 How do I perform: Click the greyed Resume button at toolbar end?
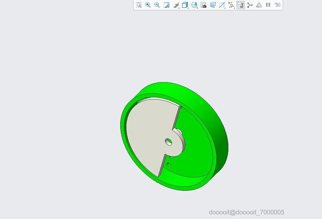[277, 5]
